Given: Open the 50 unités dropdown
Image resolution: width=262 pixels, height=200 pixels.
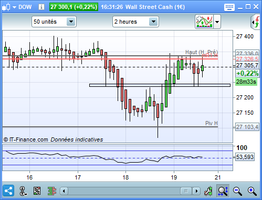Looking at the screenshot, I should [54, 22].
